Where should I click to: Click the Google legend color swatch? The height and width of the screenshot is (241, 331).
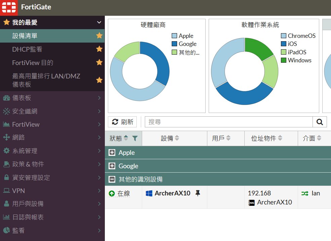(x=174, y=44)
